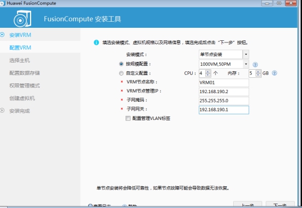Click the 自定义配置： label text
This screenshot has width=302, height=208.
coord(138,73)
